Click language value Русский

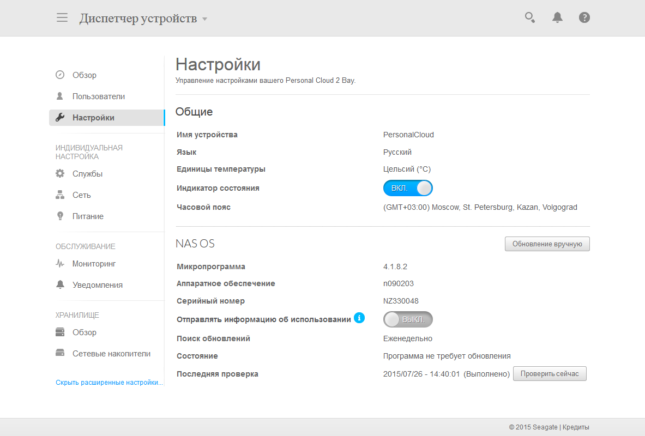pyautogui.click(x=397, y=152)
